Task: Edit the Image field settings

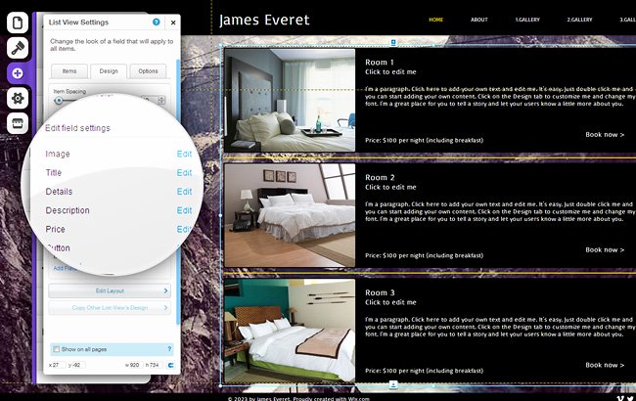Action: click(x=184, y=155)
